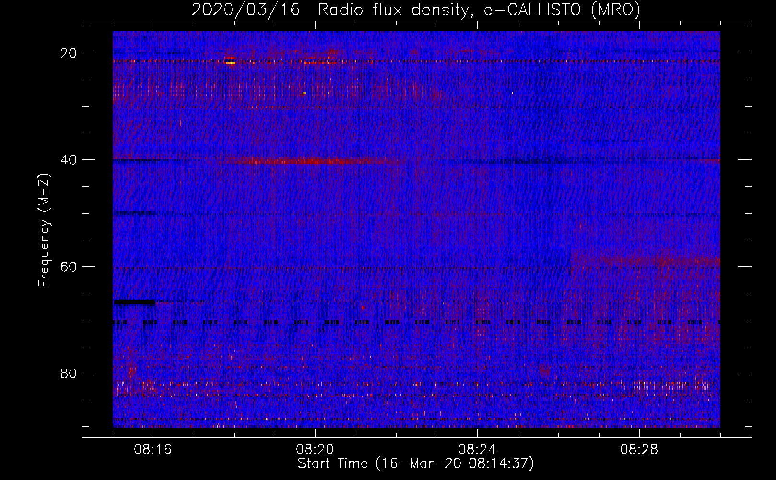This screenshot has height=480, width=776.
Task: Click the 08:24 time tick label
Action: [477, 450]
